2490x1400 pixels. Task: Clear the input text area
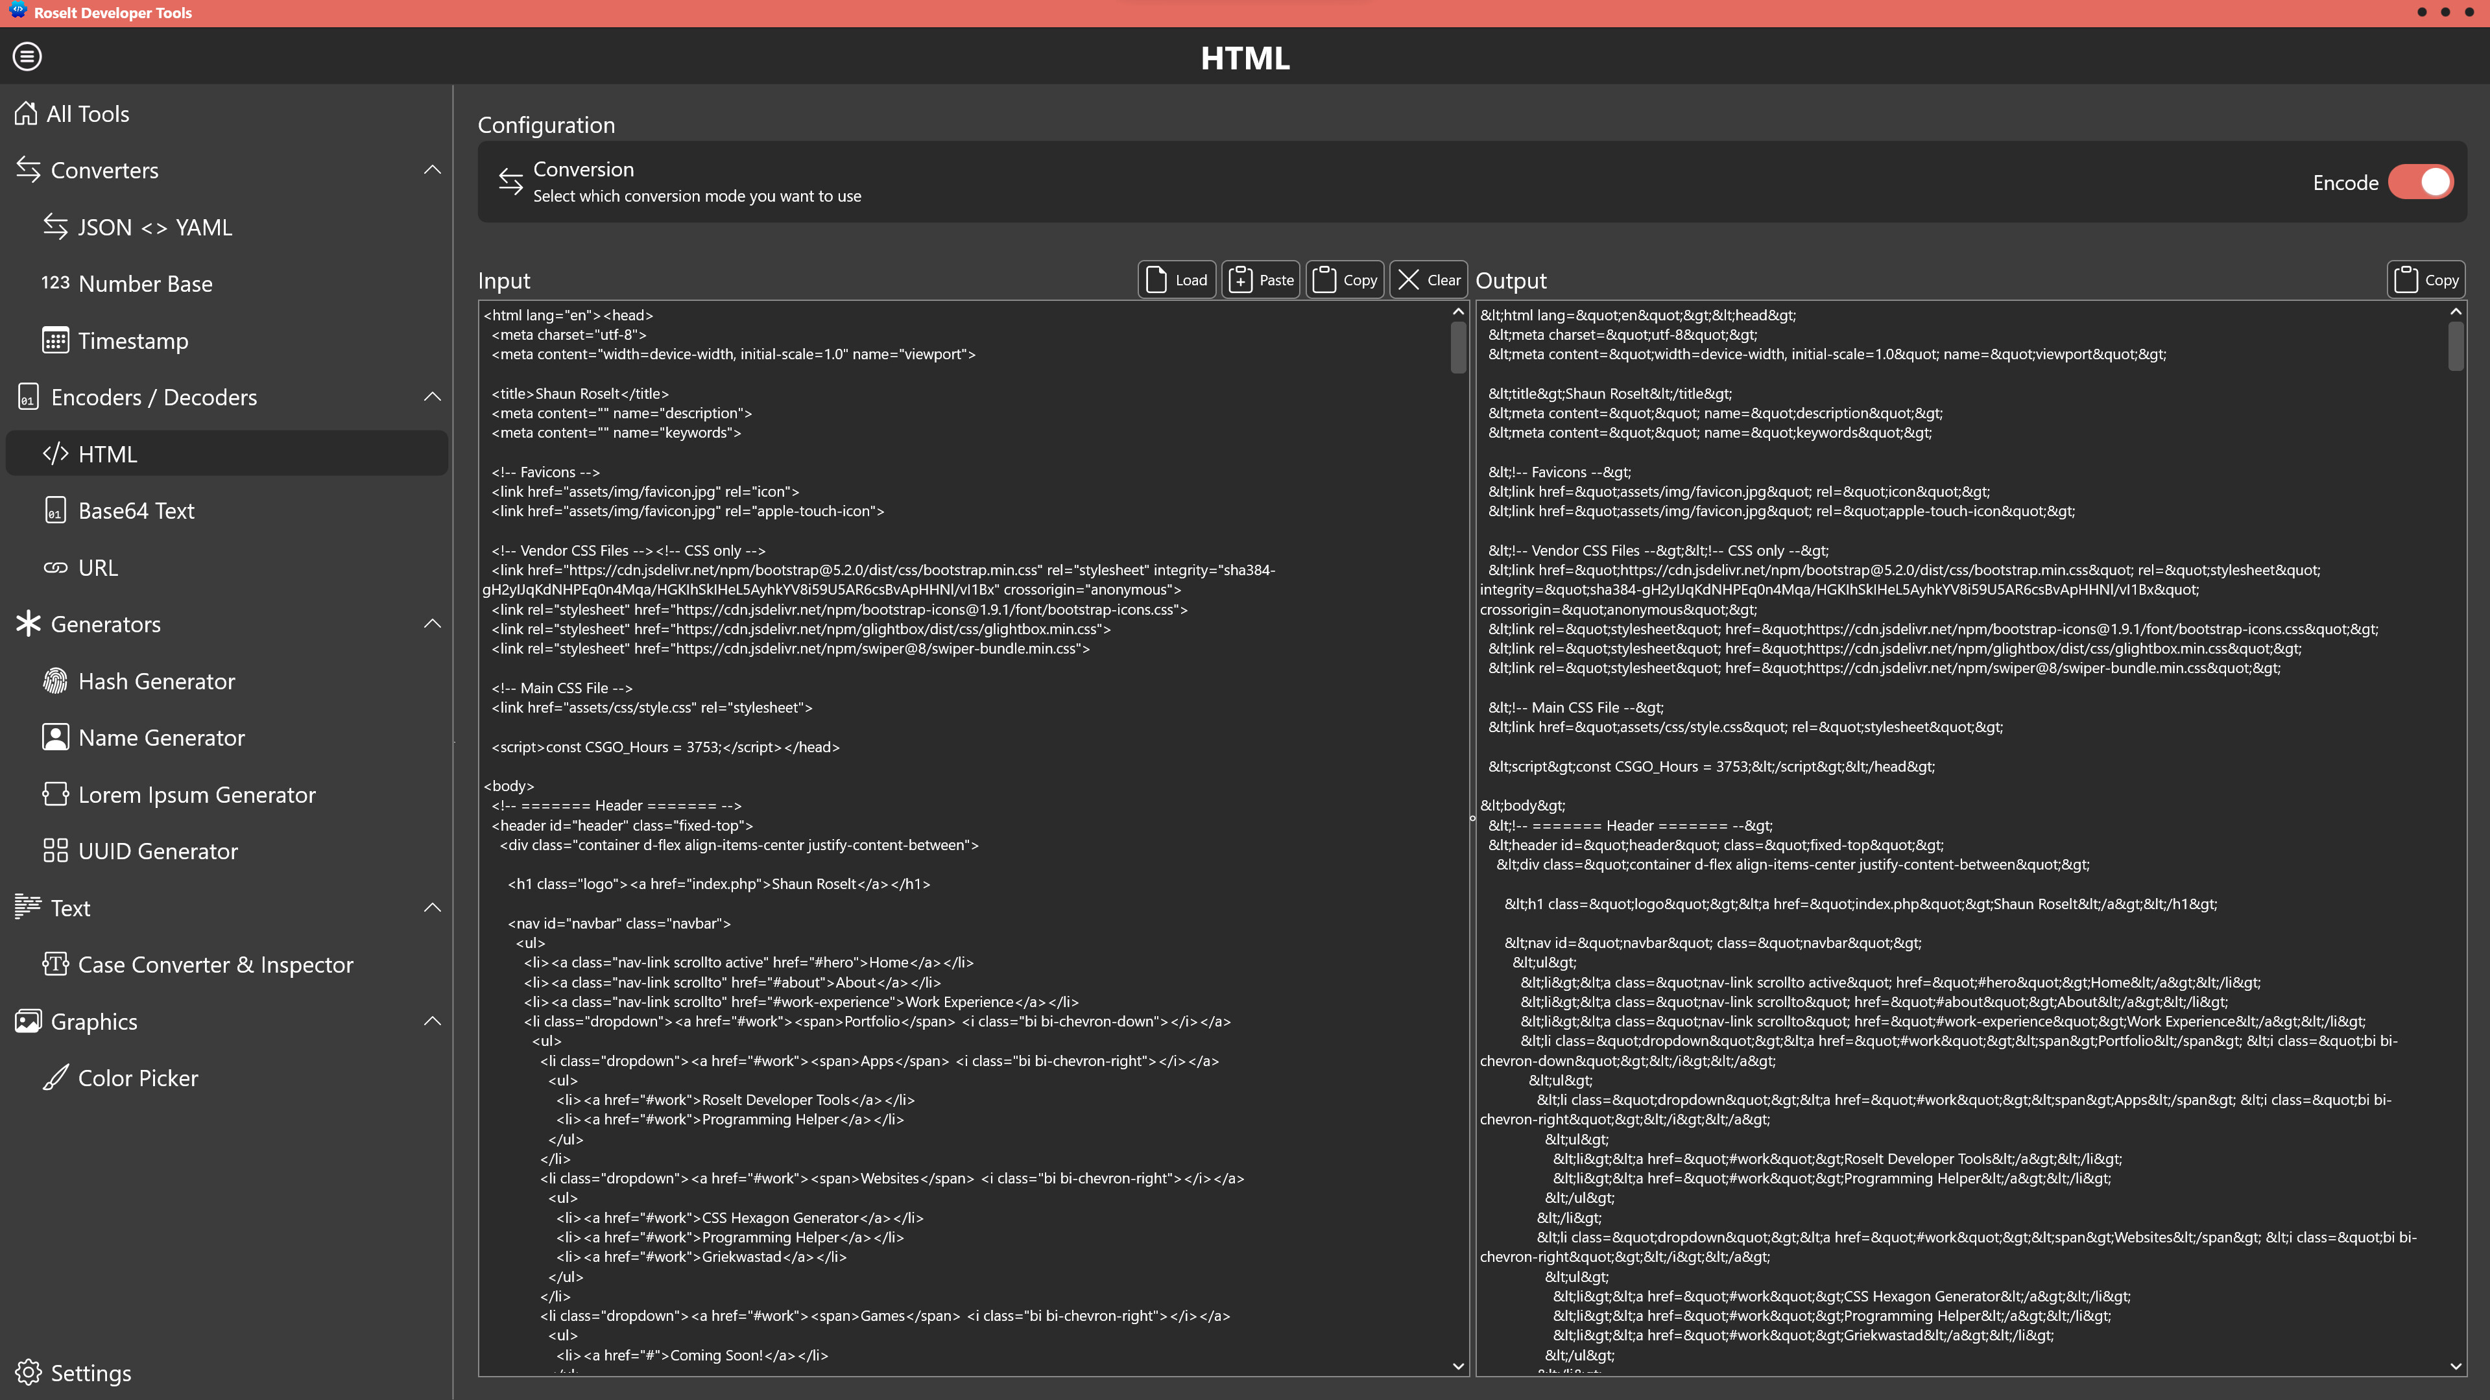pyautogui.click(x=1428, y=279)
